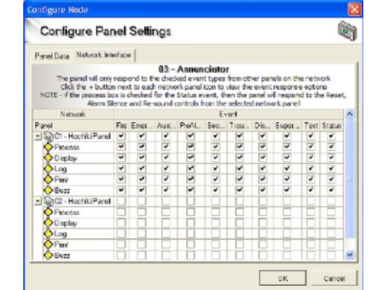Click the Fire column header
Viewport: 387px width, 290px height.
point(121,126)
